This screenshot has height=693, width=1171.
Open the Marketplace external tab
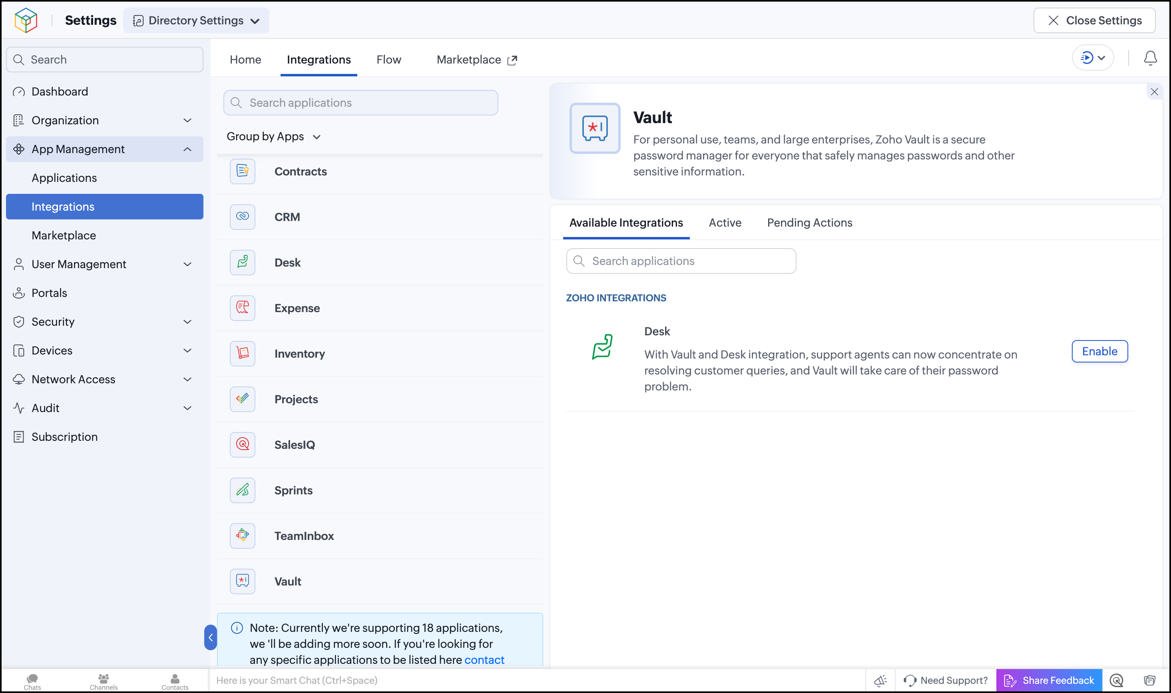coord(477,60)
